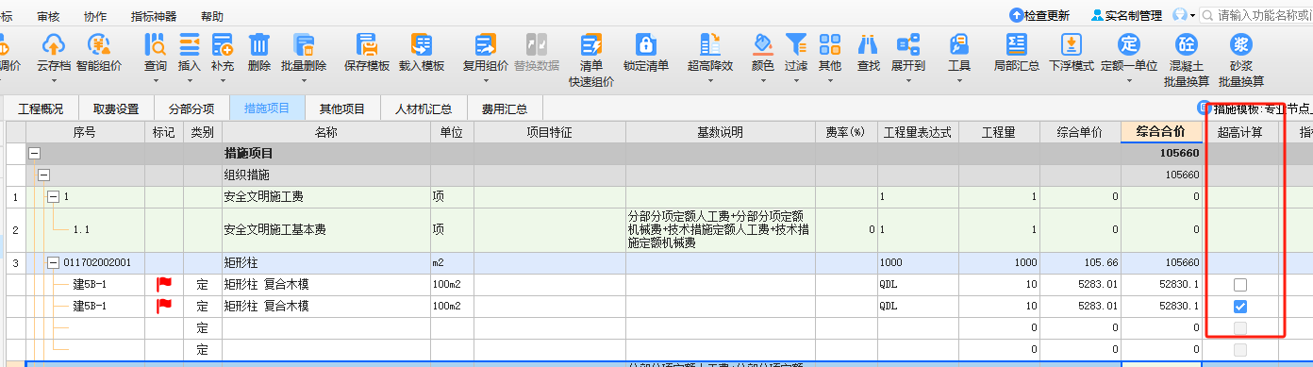This screenshot has height=367, width=1313.
Task: Collapse row 1 安全文明施工费 tree node
Action: pos(53,196)
